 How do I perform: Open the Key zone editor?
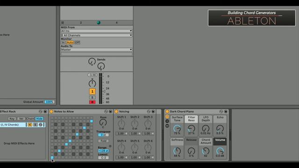coord(12,119)
